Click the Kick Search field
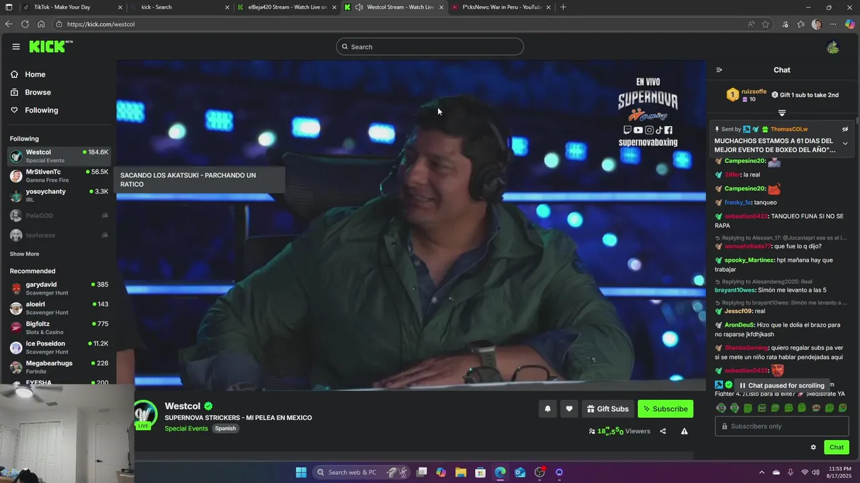Image resolution: width=860 pixels, height=483 pixels. [430, 46]
